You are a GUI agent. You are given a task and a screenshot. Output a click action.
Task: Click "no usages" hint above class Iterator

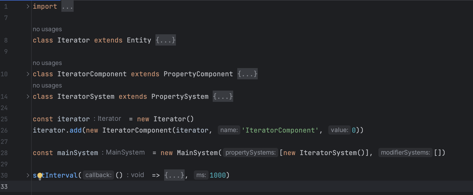coord(47,29)
